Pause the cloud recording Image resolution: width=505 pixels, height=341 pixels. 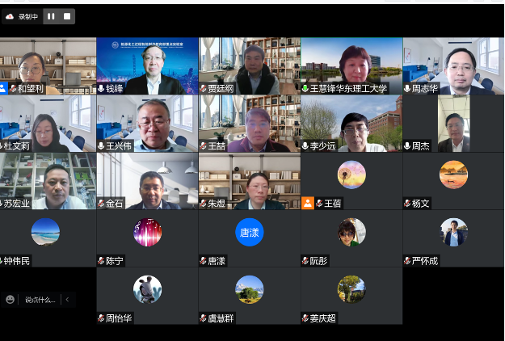pos(51,16)
